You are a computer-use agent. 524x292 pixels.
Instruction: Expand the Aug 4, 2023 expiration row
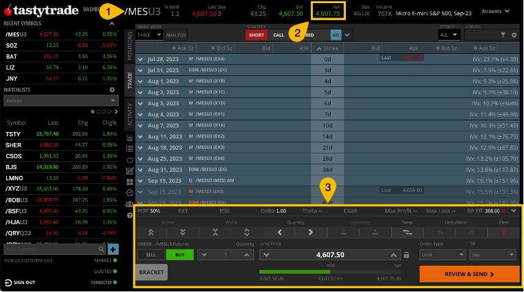click(x=140, y=115)
